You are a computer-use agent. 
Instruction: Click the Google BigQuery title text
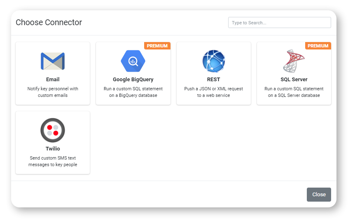pos(133,80)
